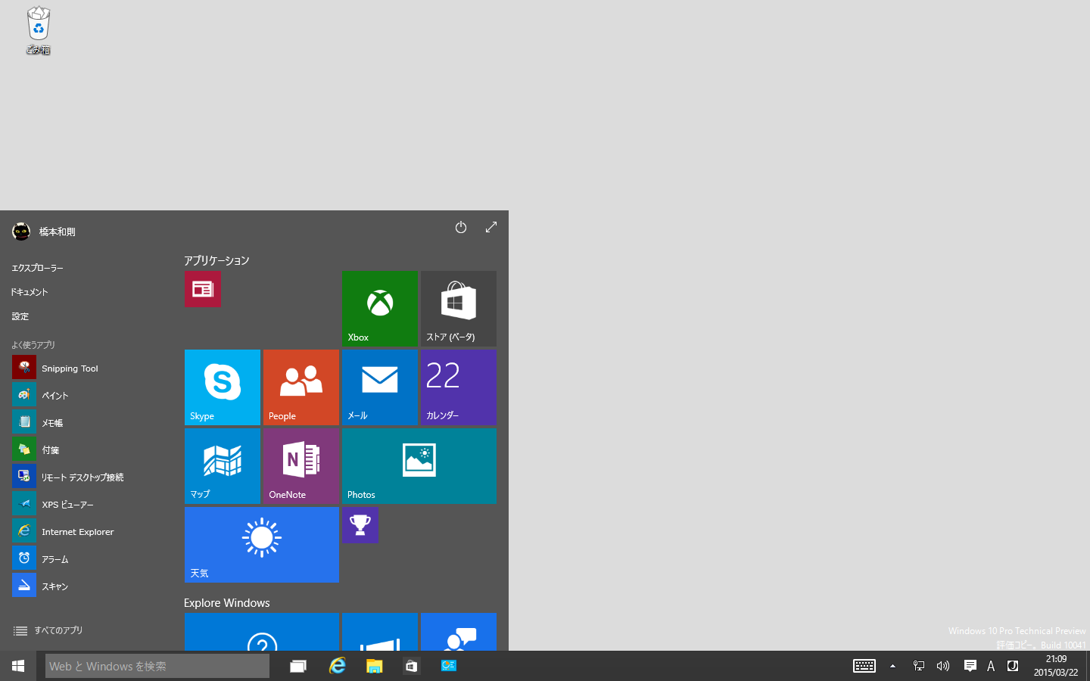Open the カレンダー calendar tile
Viewport: 1090px width, 681px height.
[x=458, y=387]
